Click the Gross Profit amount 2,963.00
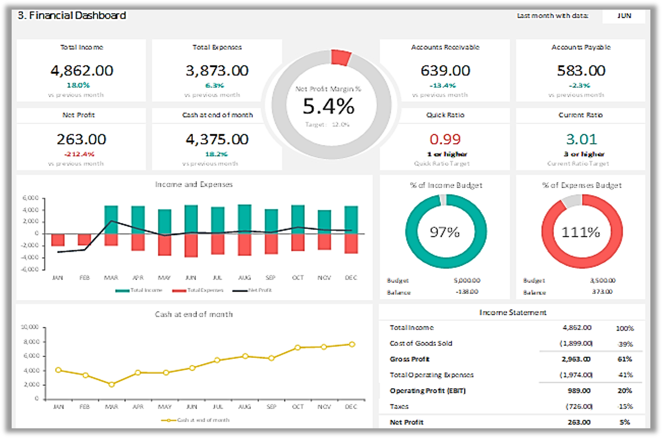 click(x=576, y=359)
